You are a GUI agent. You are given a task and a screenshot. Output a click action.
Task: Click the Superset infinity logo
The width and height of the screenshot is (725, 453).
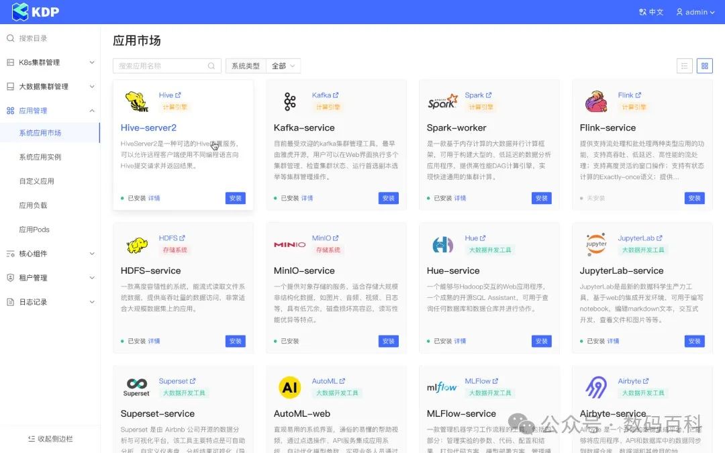click(136, 387)
